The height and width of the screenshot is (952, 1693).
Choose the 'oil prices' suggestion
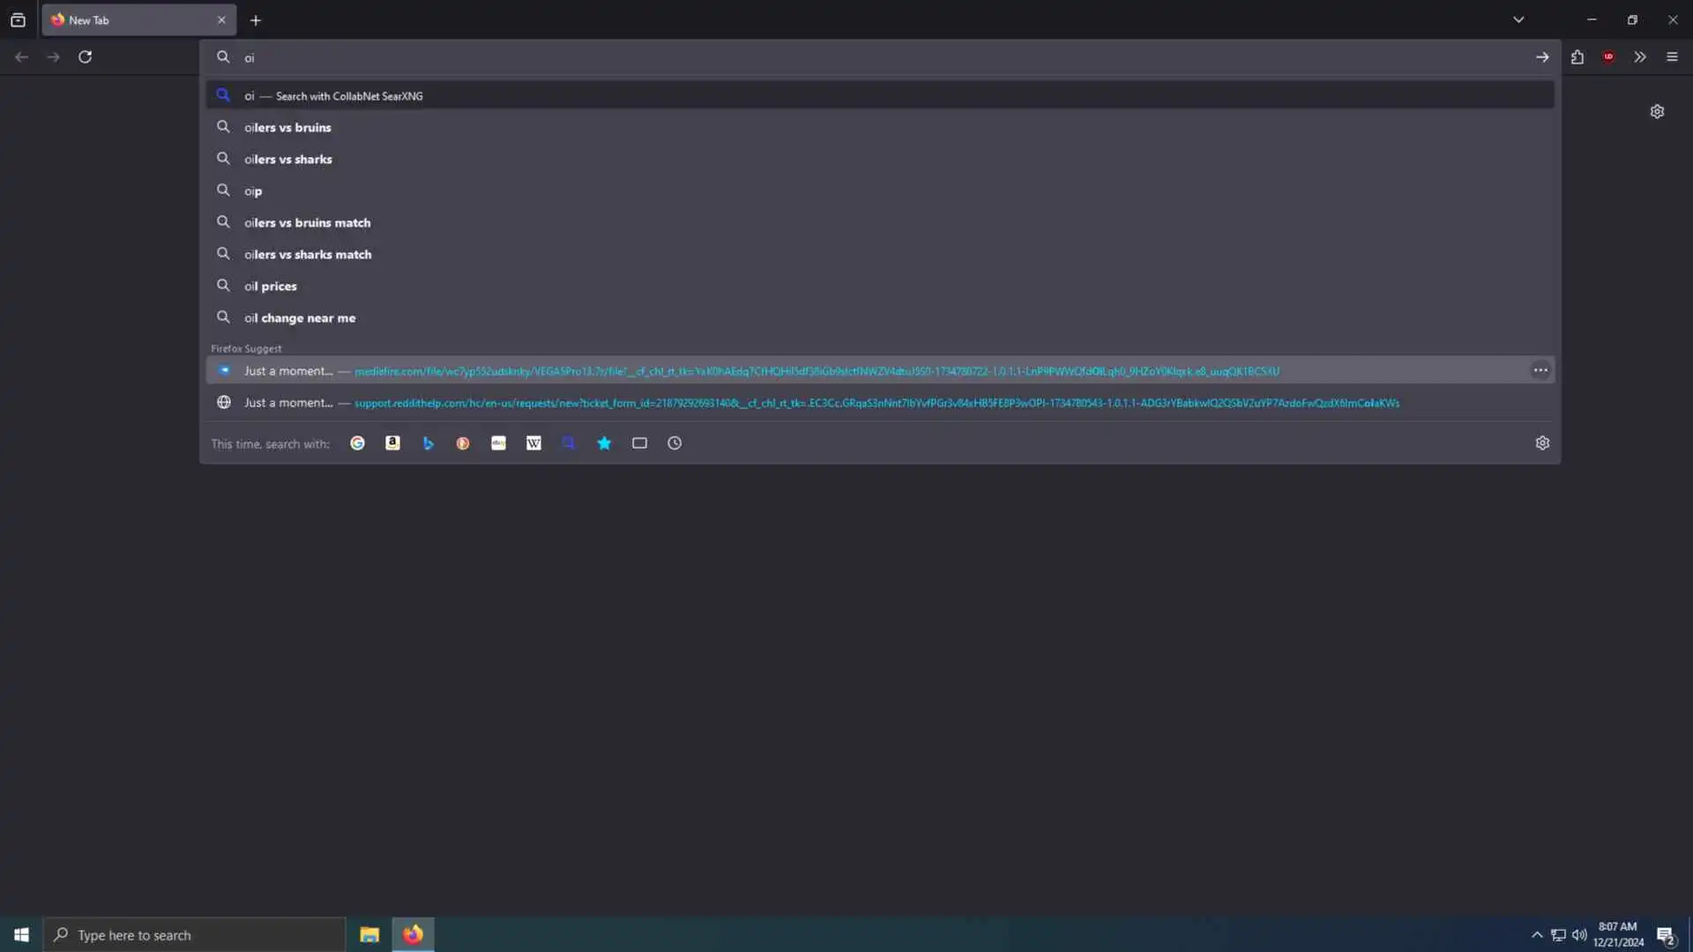[270, 286]
